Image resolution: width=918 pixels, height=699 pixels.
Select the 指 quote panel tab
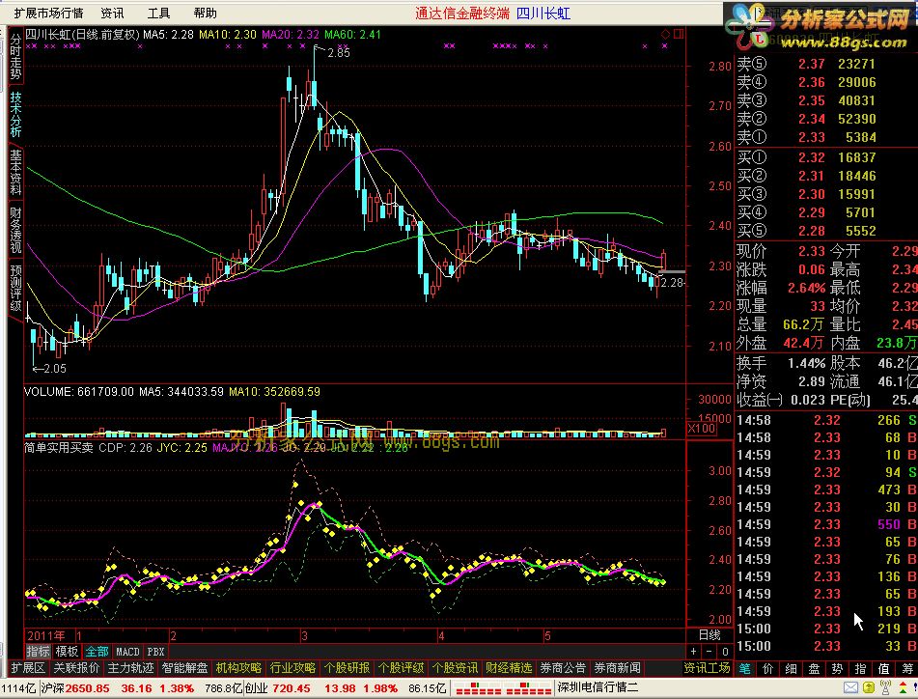861,668
